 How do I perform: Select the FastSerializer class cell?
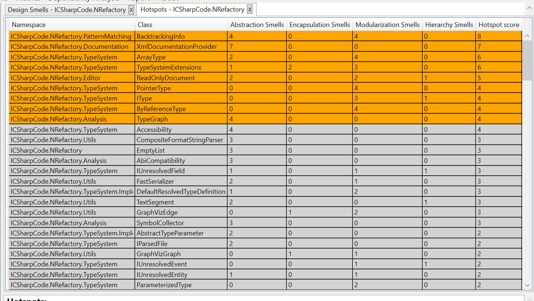[x=181, y=181]
